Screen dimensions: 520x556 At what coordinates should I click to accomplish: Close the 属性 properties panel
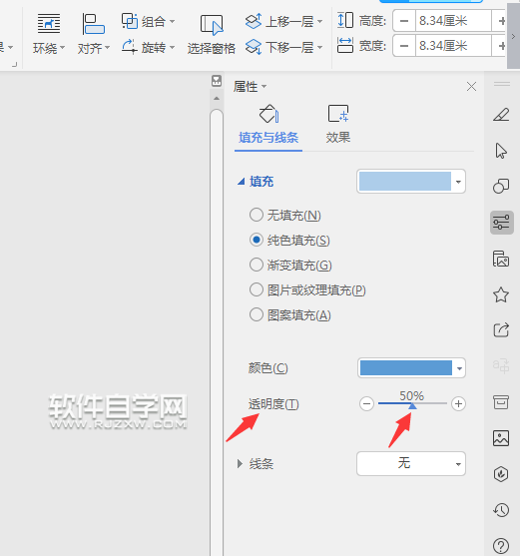pos(471,86)
